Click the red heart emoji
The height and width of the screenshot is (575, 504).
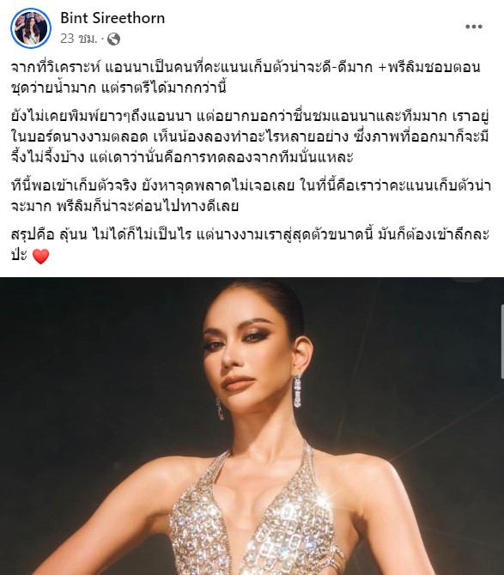[40, 256]
